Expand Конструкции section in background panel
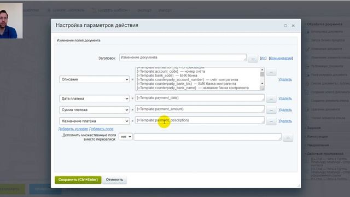350x197 pixels. (317, 136)
